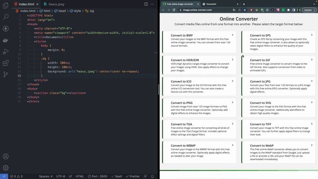Click the head breadcrumb item
Screen dimensions: 318x179
point(60,11)
